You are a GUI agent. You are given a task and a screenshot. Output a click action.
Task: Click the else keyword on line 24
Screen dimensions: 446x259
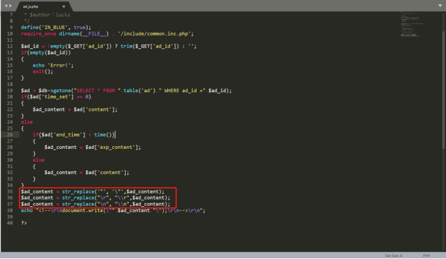26,122
